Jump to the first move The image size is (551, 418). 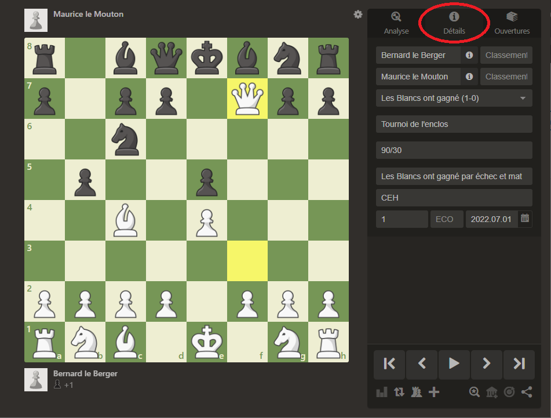tap(389, 364)
